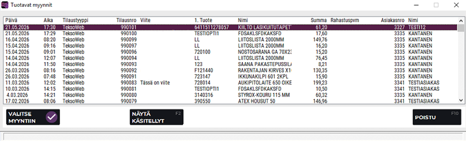Select order number 990096
Viewport: 466px width, 141px height.
coord(129,52)
